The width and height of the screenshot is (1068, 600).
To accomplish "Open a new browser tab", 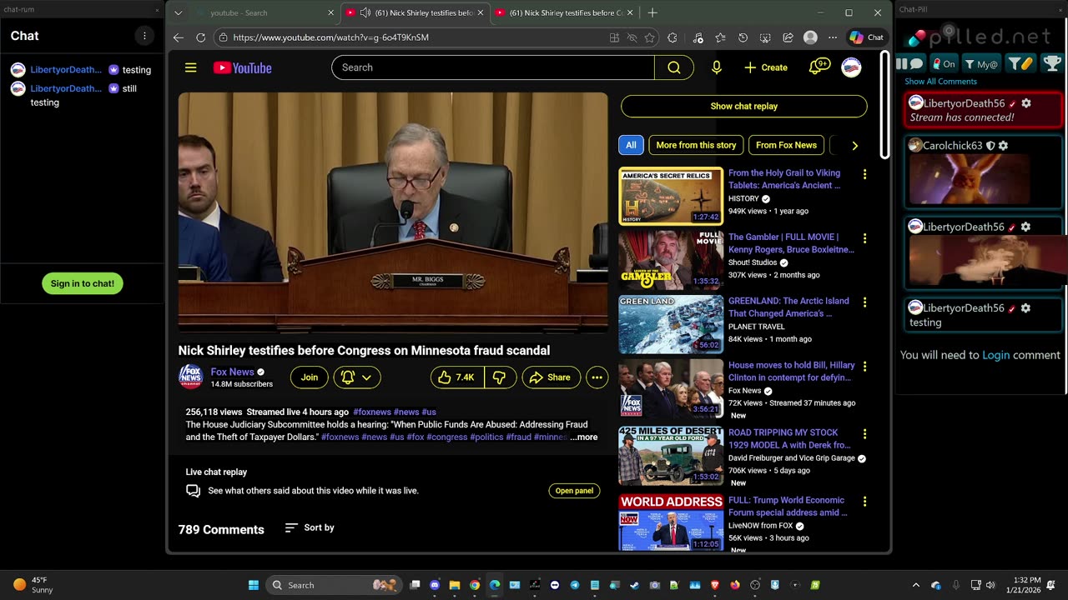I will coord(652,13).
